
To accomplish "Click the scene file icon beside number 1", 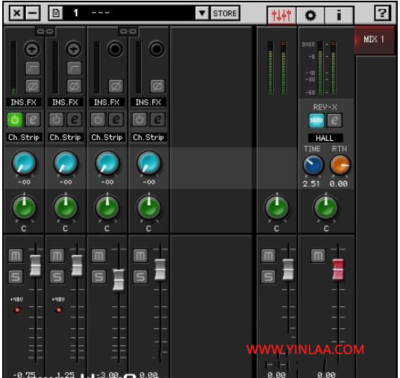I will tap(56, 13).
